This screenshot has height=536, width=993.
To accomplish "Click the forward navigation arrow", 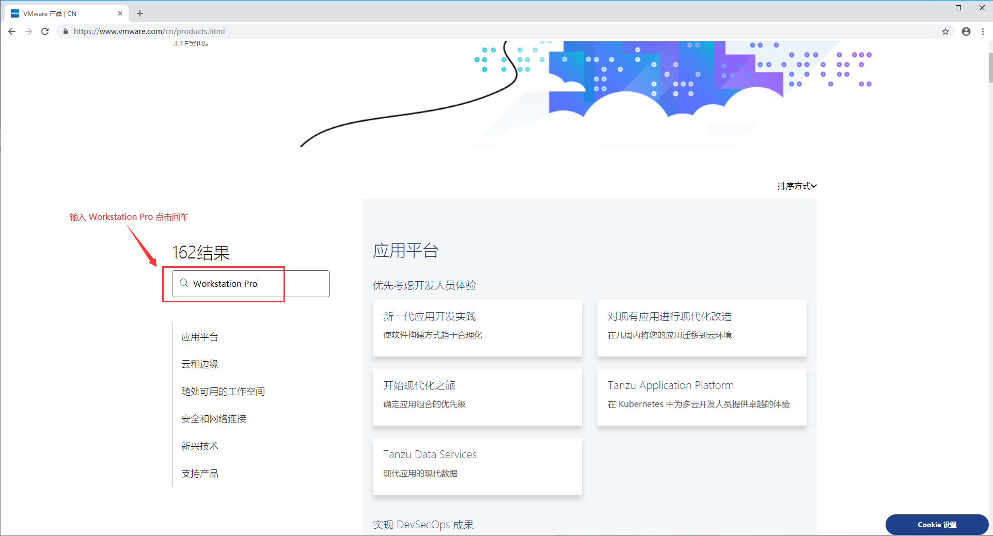I will pos(28,31).
